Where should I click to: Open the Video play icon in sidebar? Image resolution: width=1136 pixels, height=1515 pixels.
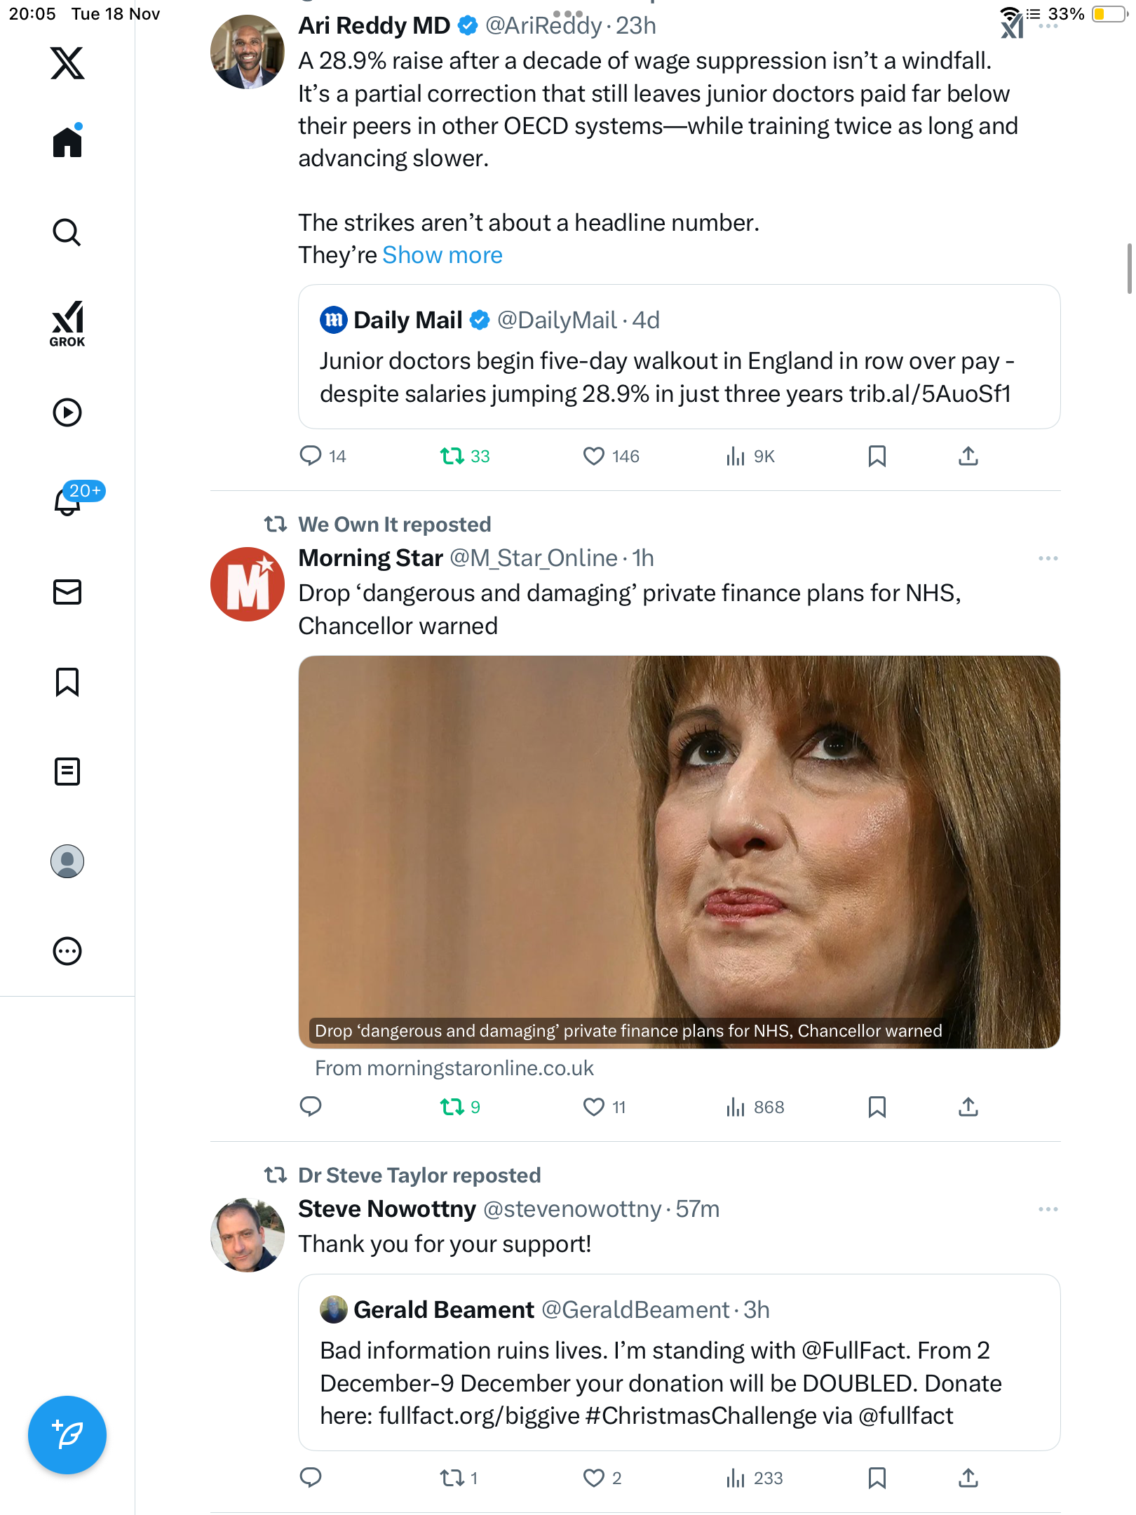point(67,412)
